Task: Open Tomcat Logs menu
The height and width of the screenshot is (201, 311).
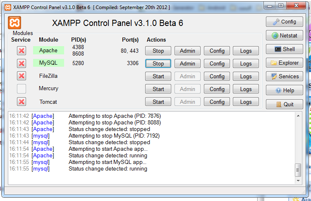Action: click(x=246, y=102)
